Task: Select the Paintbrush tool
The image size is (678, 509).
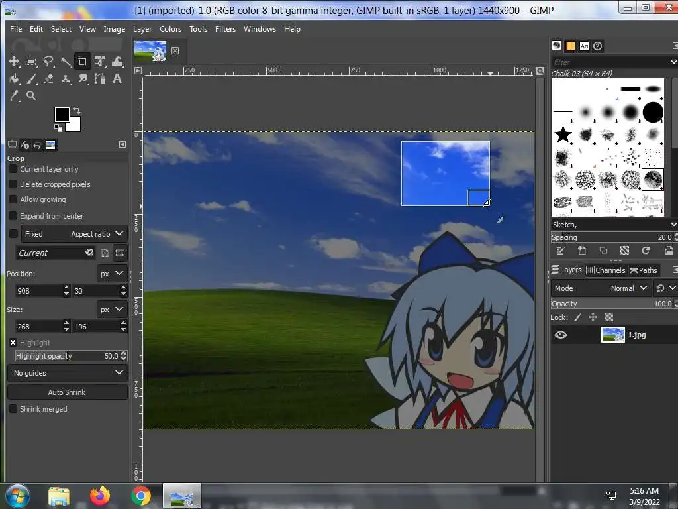Action: click(30, 79)
